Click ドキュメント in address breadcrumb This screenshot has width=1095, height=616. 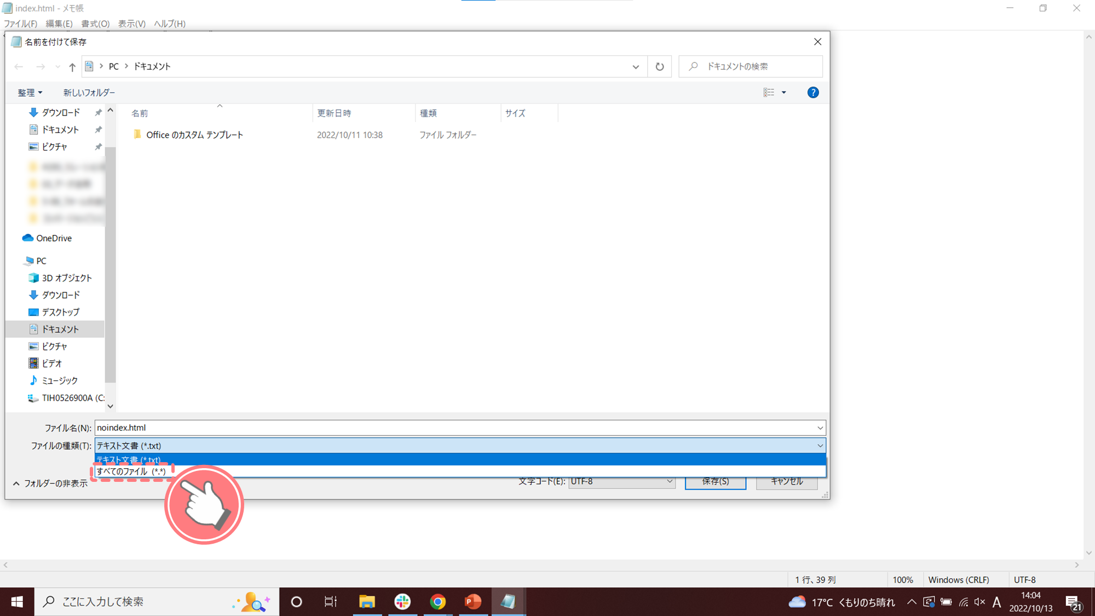coord(152,66)
